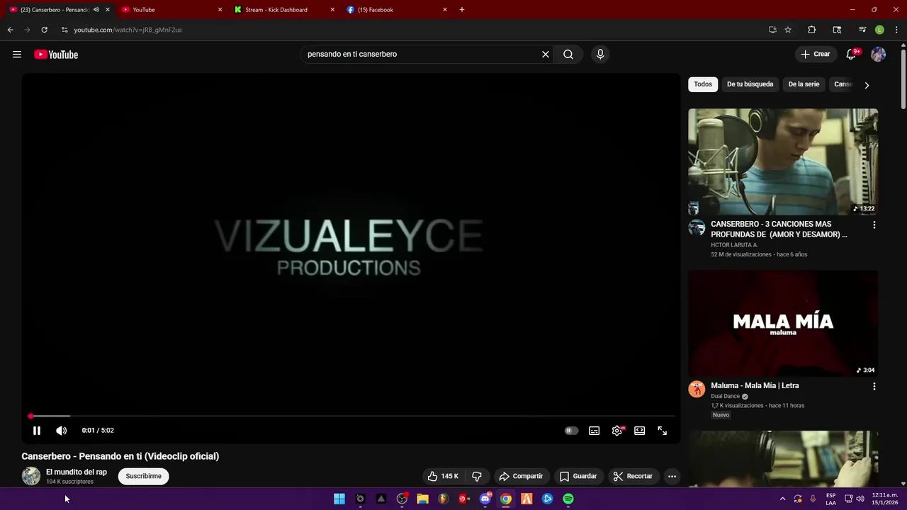Select De la serie chip
The height and width of the screenshot is (510, 907).
point(804,84)
